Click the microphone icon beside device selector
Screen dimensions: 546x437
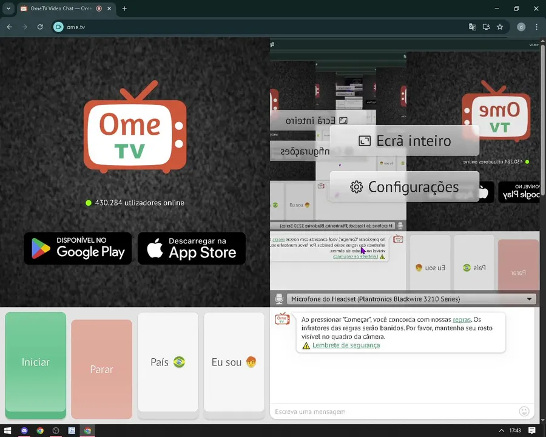pos(279,299)
